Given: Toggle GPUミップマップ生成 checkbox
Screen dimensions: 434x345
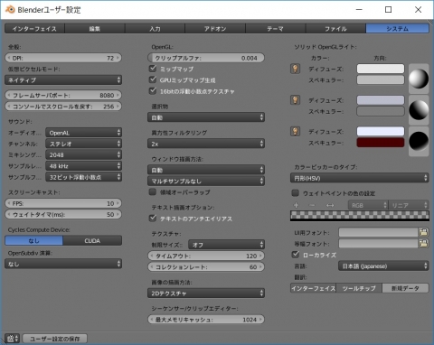Looking at the screenshot, I should click(153, 79).
